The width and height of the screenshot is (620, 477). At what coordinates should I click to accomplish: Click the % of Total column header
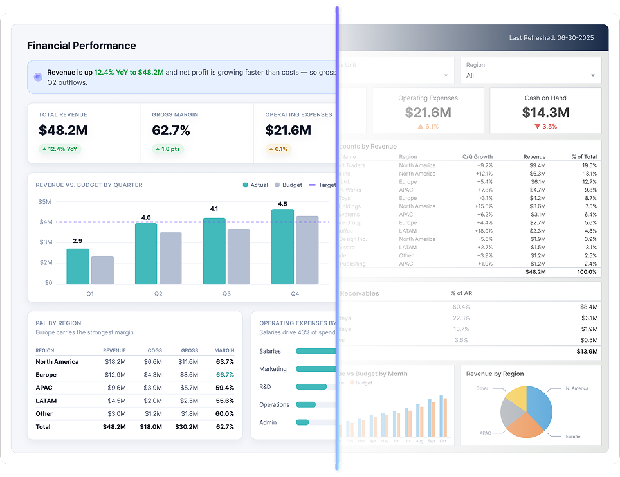pyautogui.click(x=584, y=156)
